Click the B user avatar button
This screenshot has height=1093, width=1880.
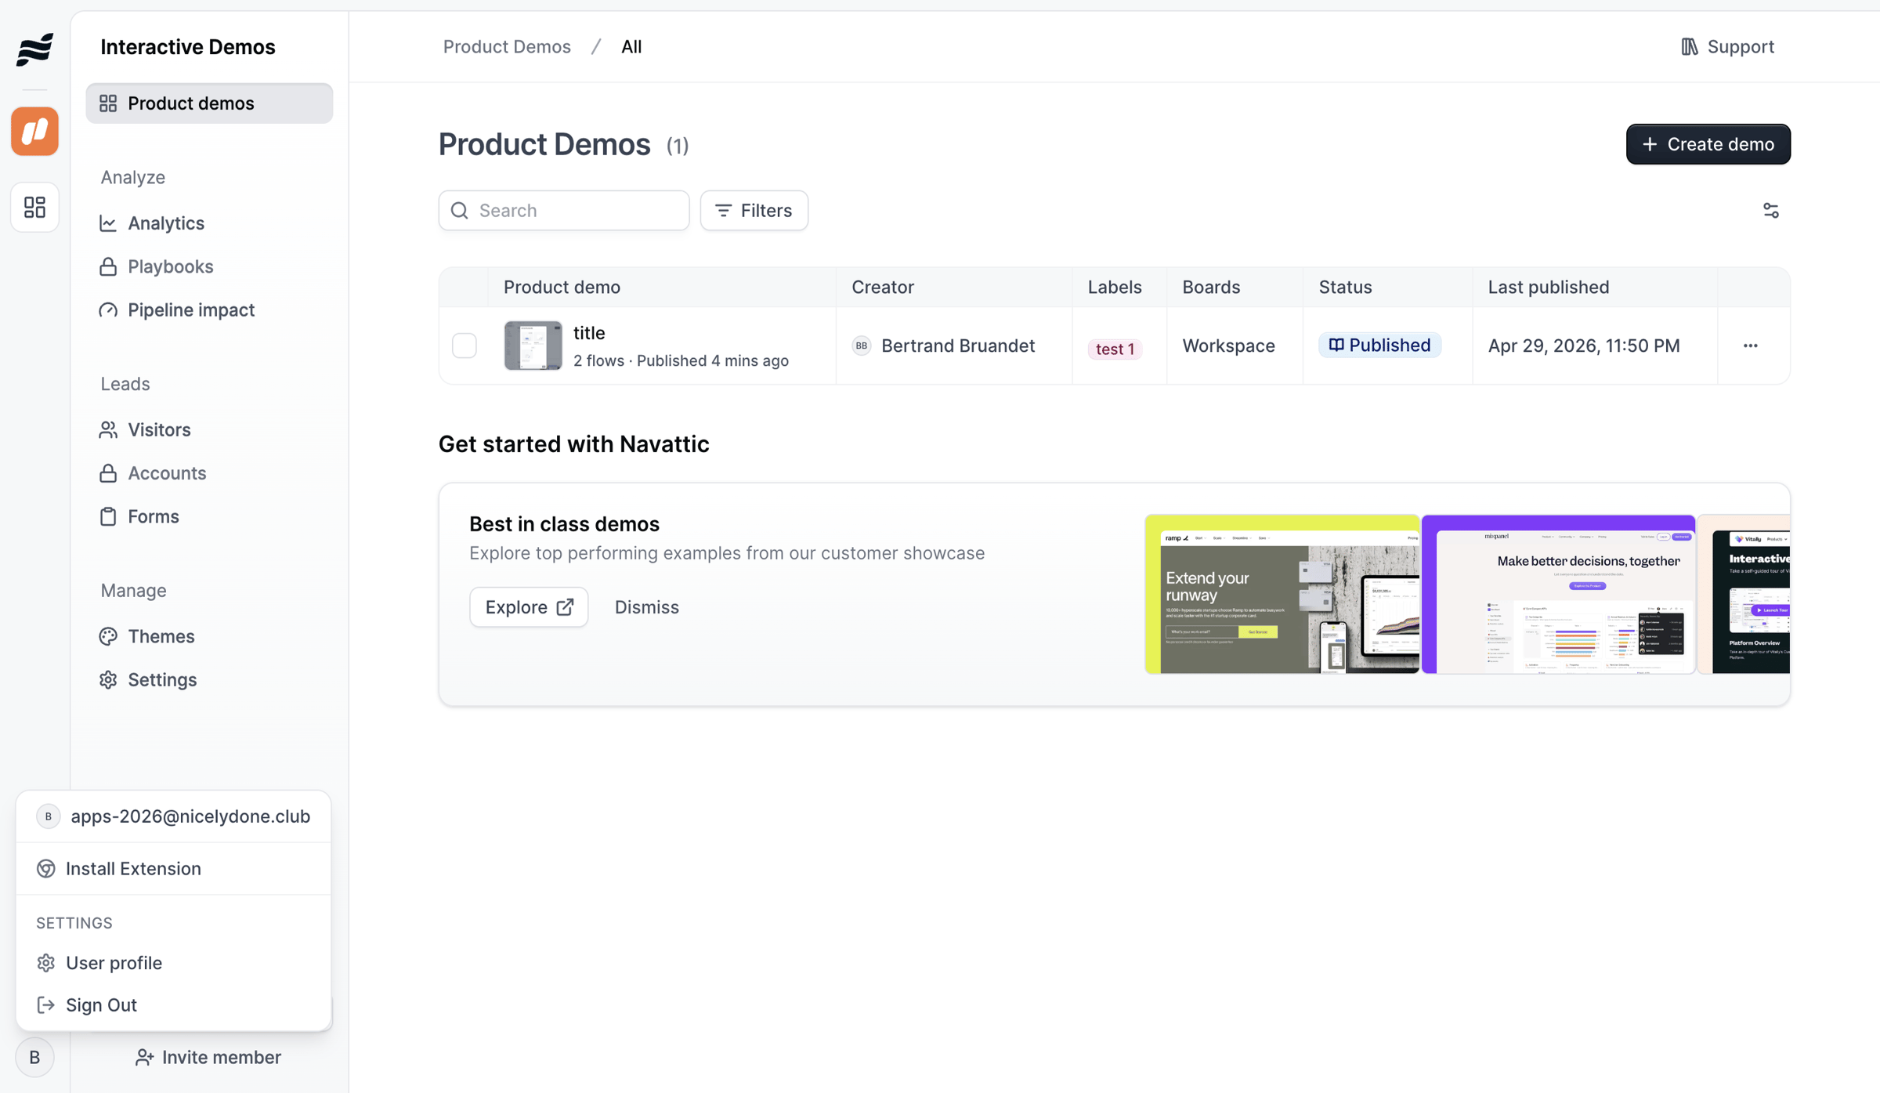coord(34,1057)
